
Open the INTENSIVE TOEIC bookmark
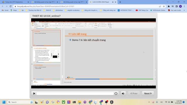pyautogui.click(x=126, y=10)
